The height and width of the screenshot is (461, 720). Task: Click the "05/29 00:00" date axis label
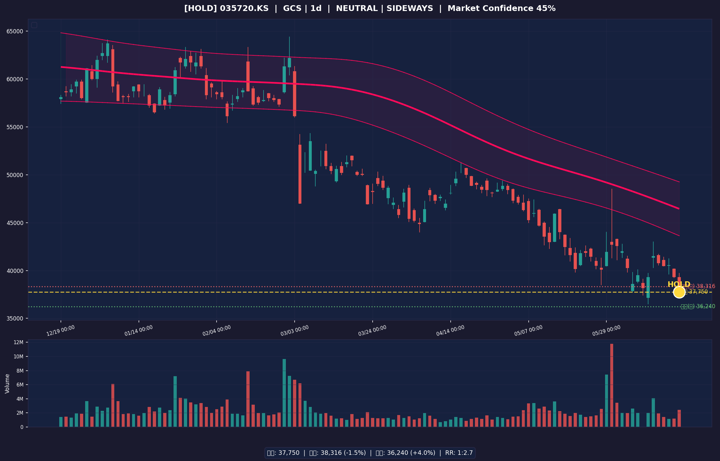click(606, 331)
